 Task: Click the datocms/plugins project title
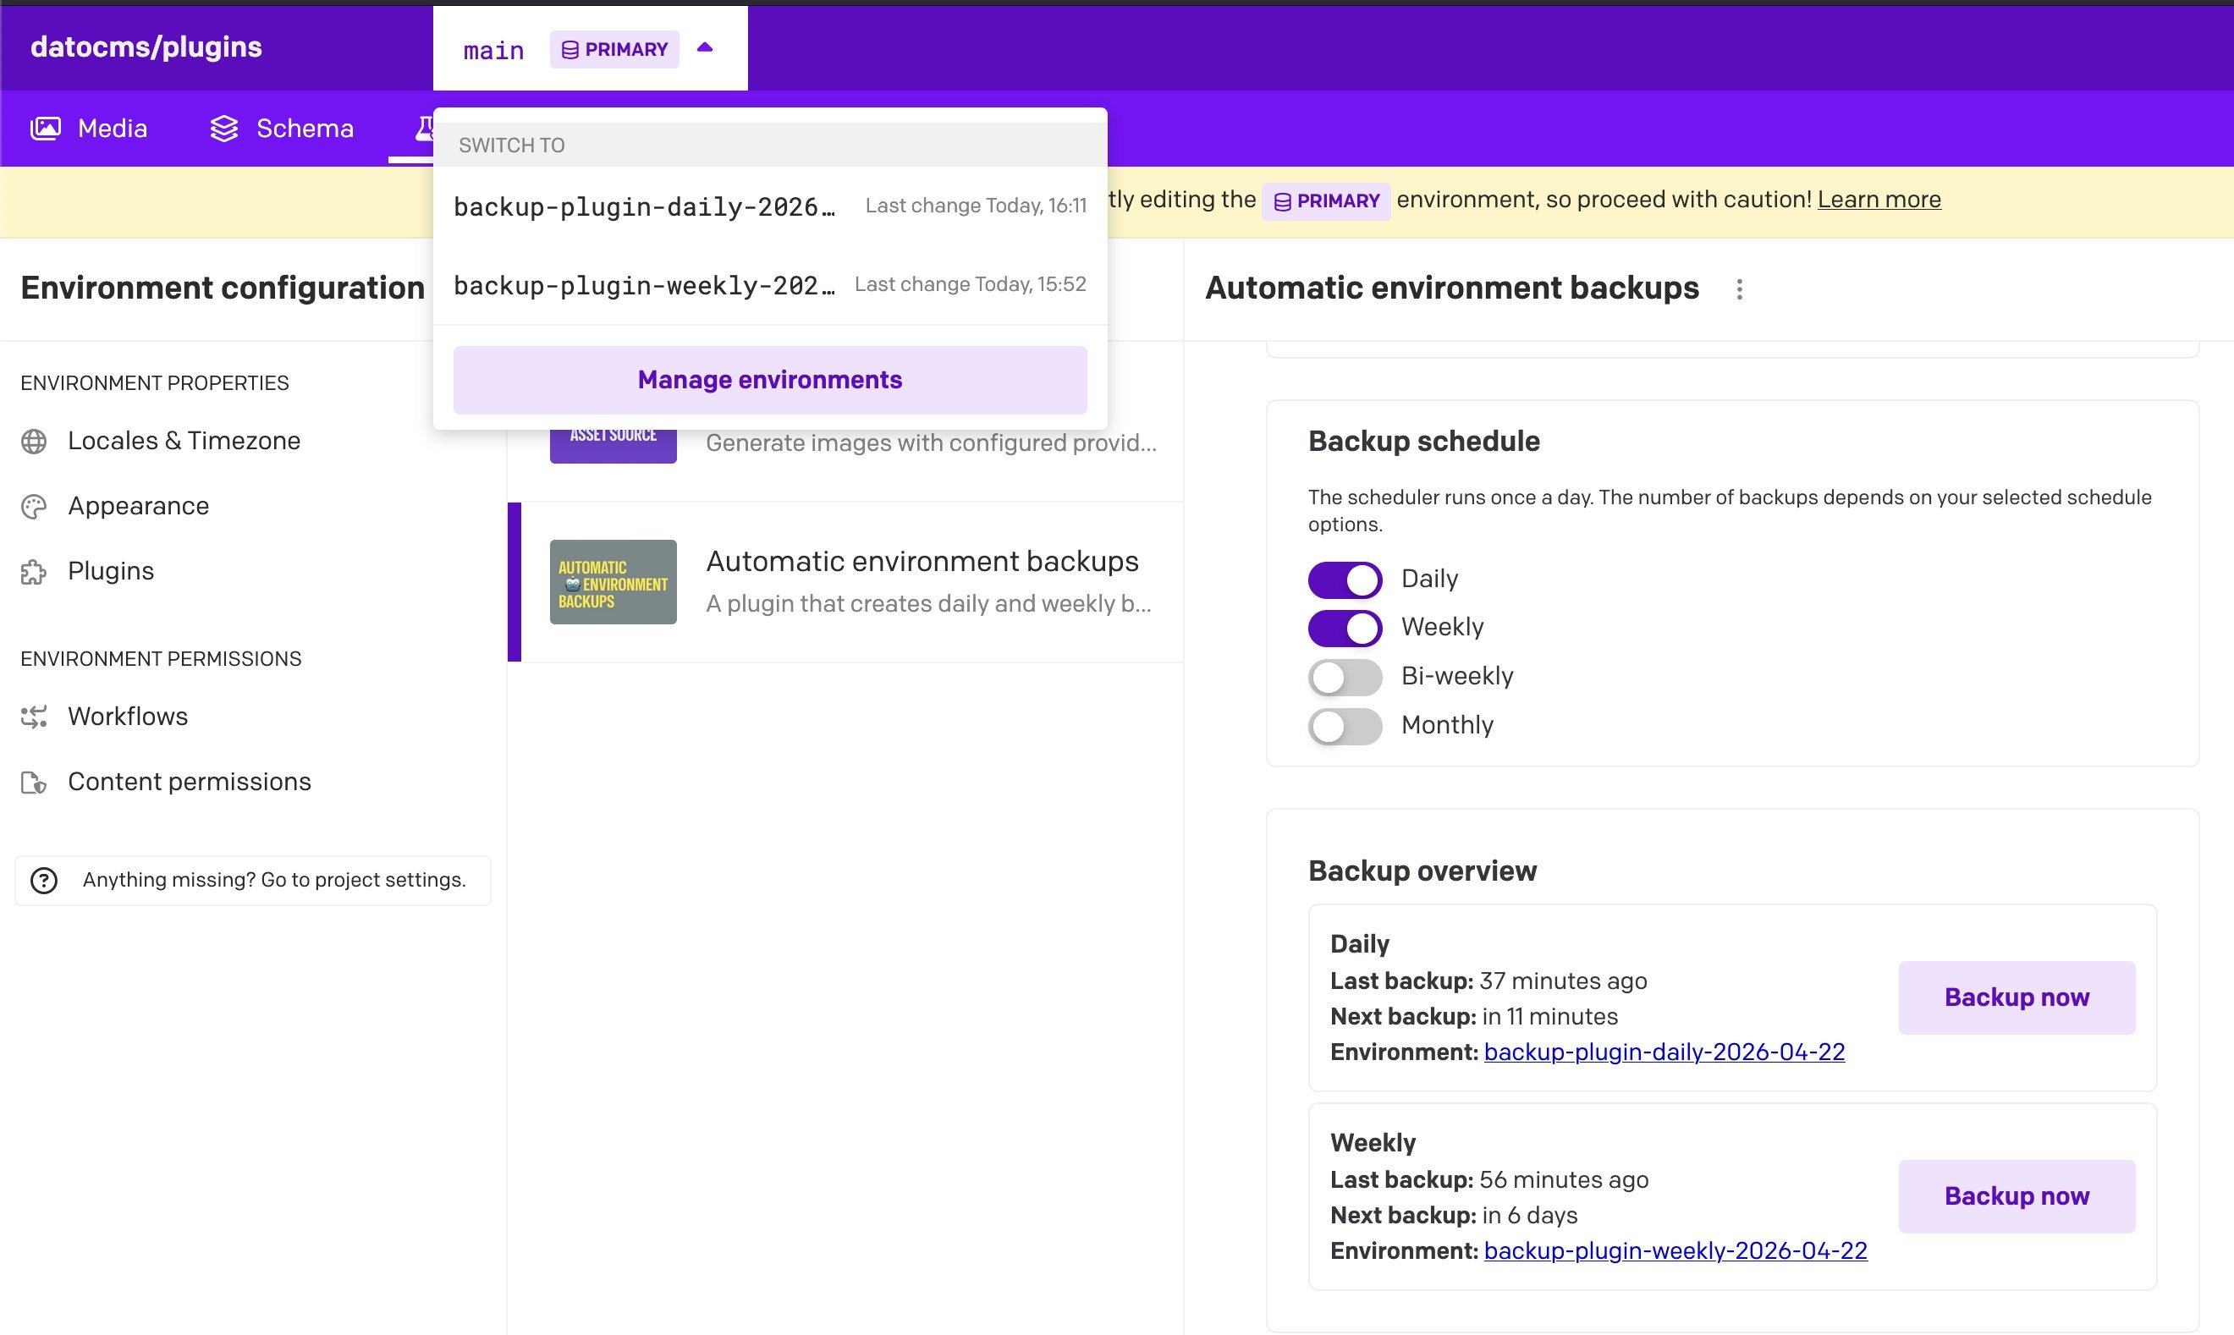[146, 47]
